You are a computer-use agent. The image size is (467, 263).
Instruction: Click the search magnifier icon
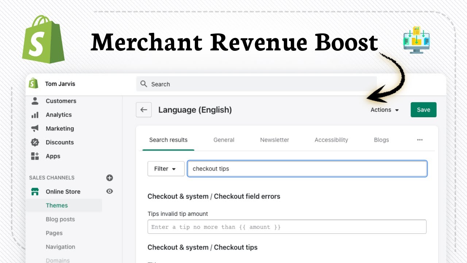coord(144,84)
